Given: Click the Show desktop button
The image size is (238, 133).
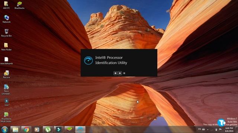Looking at the screenshot, I should point(237,130).
